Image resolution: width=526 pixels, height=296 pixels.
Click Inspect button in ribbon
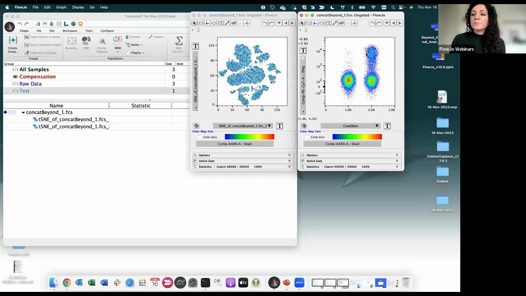coord(157,37)
